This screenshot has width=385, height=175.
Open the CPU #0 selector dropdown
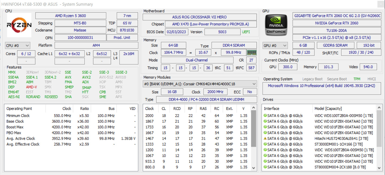click(x=18, y=45)
